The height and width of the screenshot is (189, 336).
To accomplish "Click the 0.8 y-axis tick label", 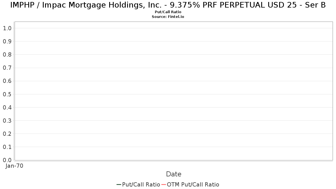I will (7, 55).
